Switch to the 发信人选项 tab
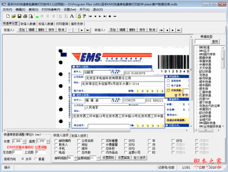Screen dimensions: 228x172 click(79, 136)
